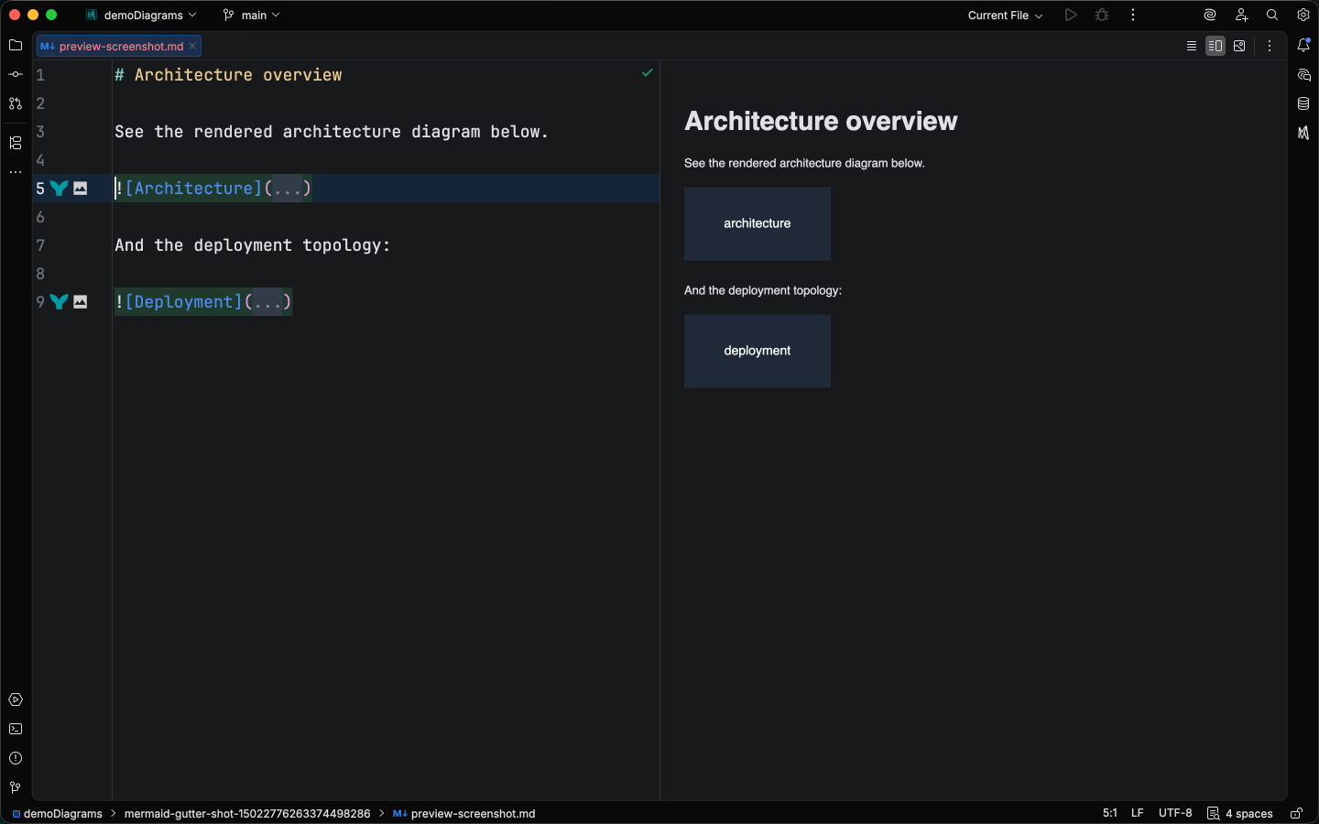Image resolution: width=1319 pixels, height=824 pixels.
Task: Open the Structure tool window icon
Action: click(16, 143)
